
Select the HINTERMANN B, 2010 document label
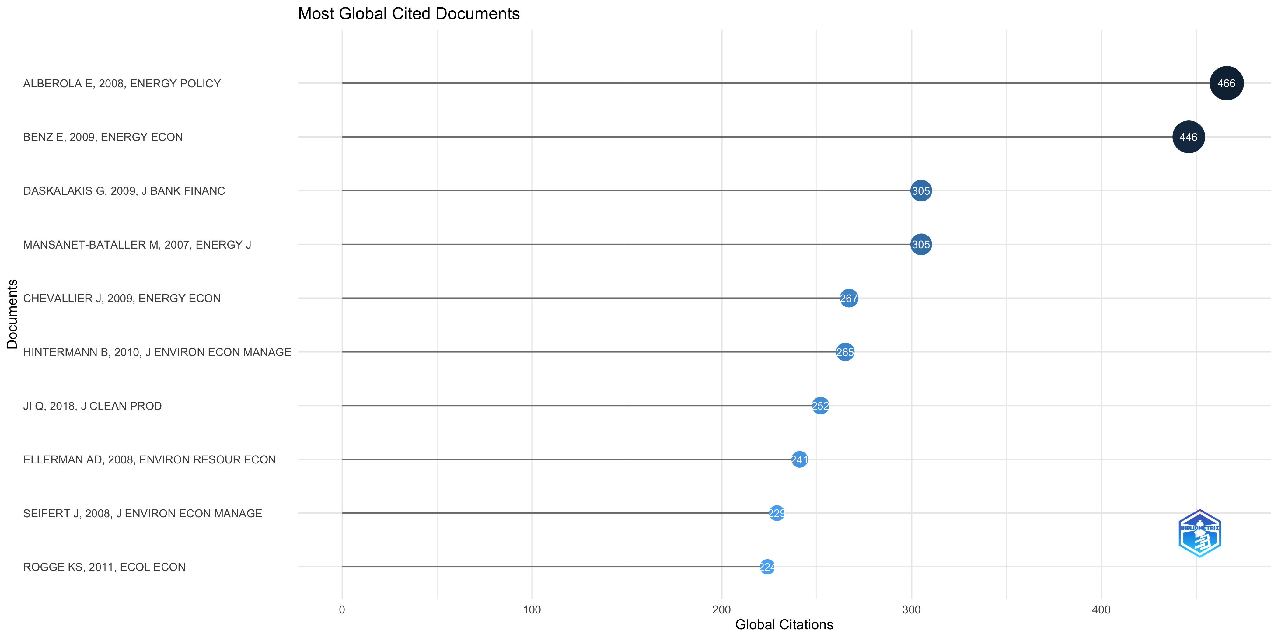pyautogui.click(x=157, y=352)
